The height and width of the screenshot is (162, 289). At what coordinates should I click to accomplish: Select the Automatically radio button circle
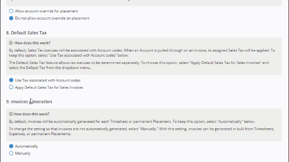coord(11,146)
